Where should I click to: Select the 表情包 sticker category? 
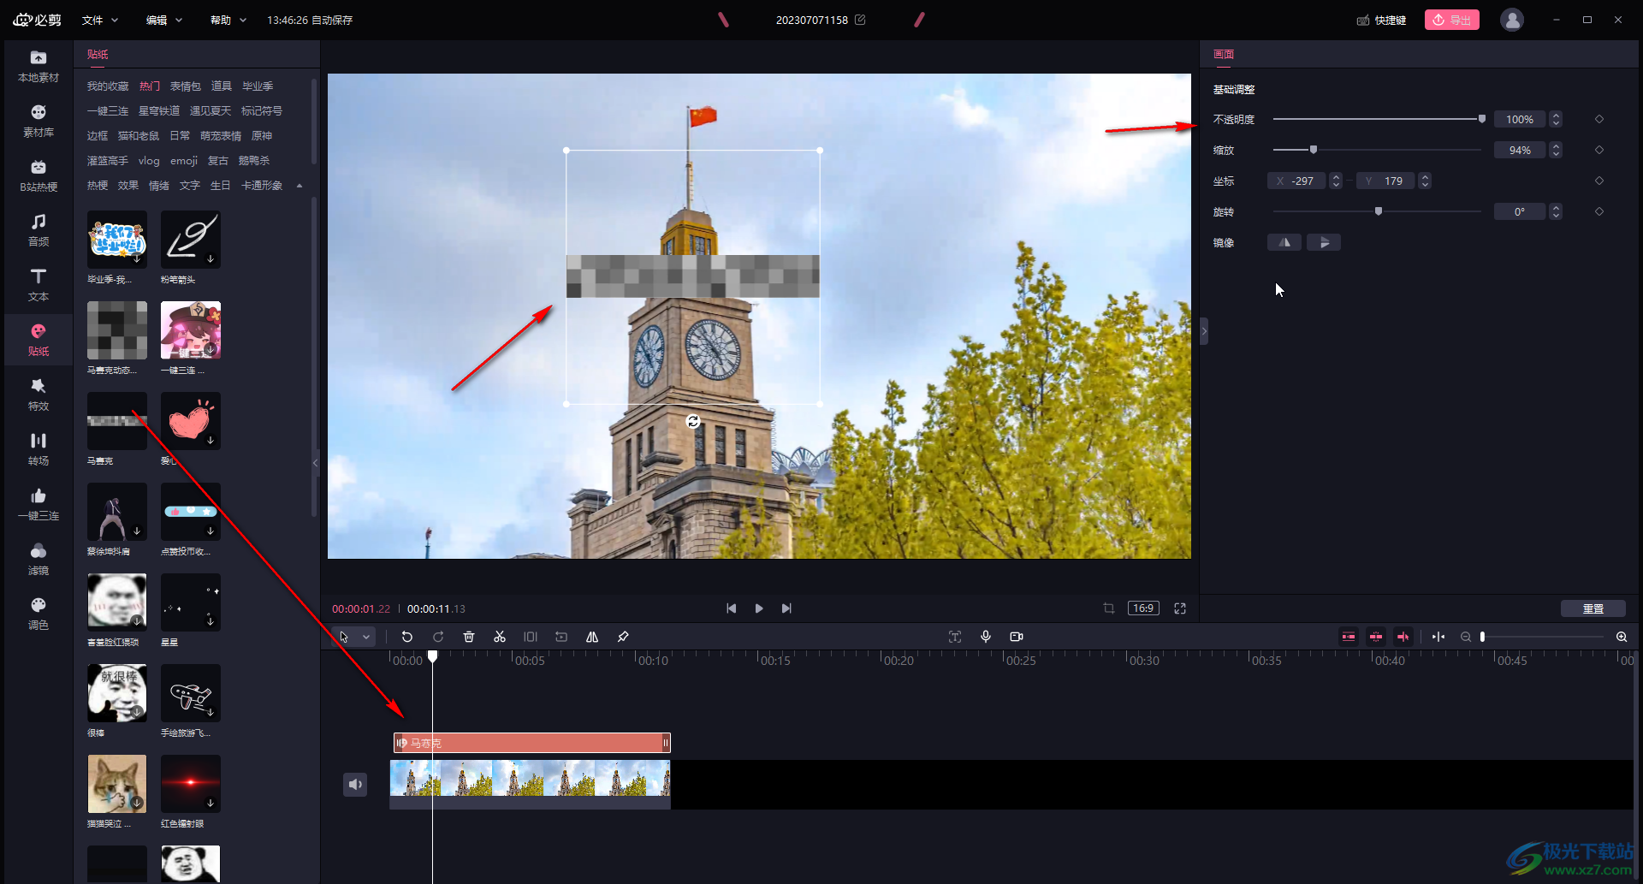[x=185, y=86]
